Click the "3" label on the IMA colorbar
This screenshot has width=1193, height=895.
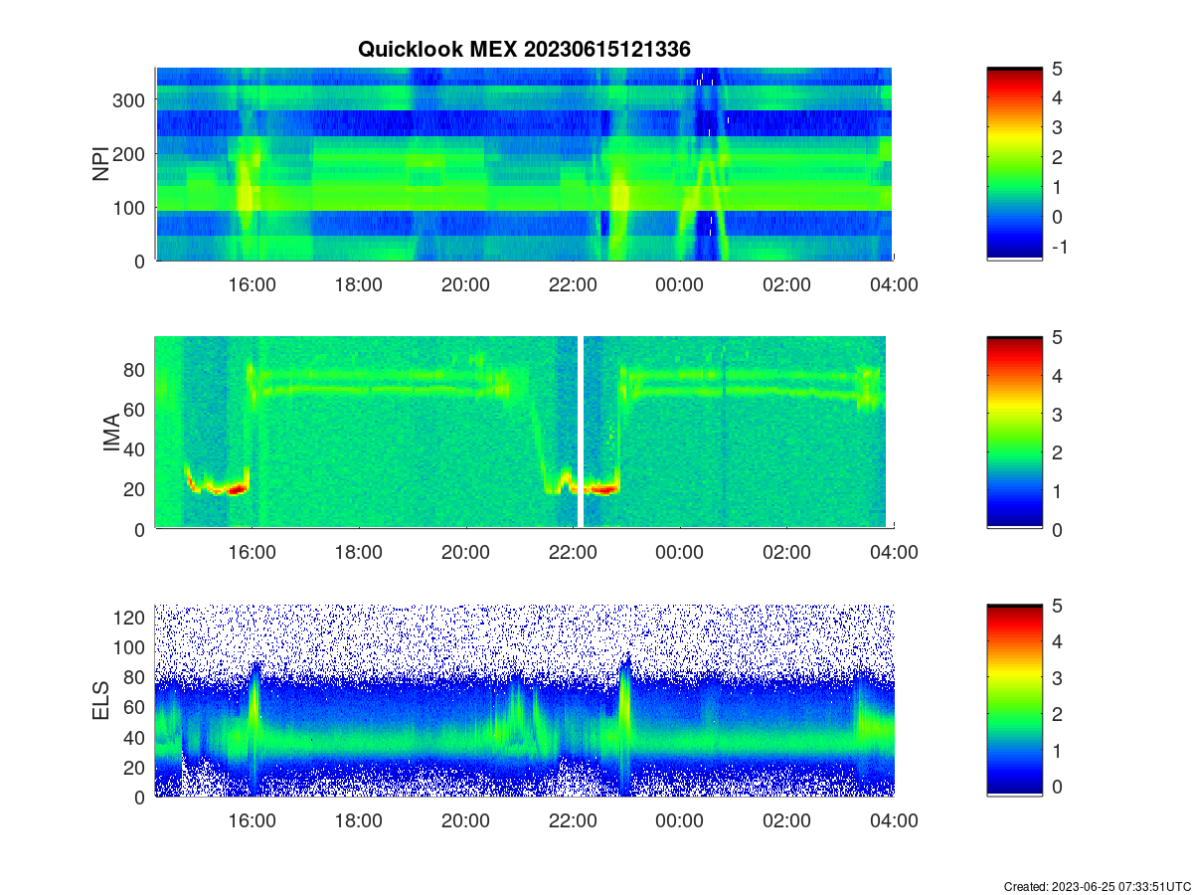[x=1059, y=414]
